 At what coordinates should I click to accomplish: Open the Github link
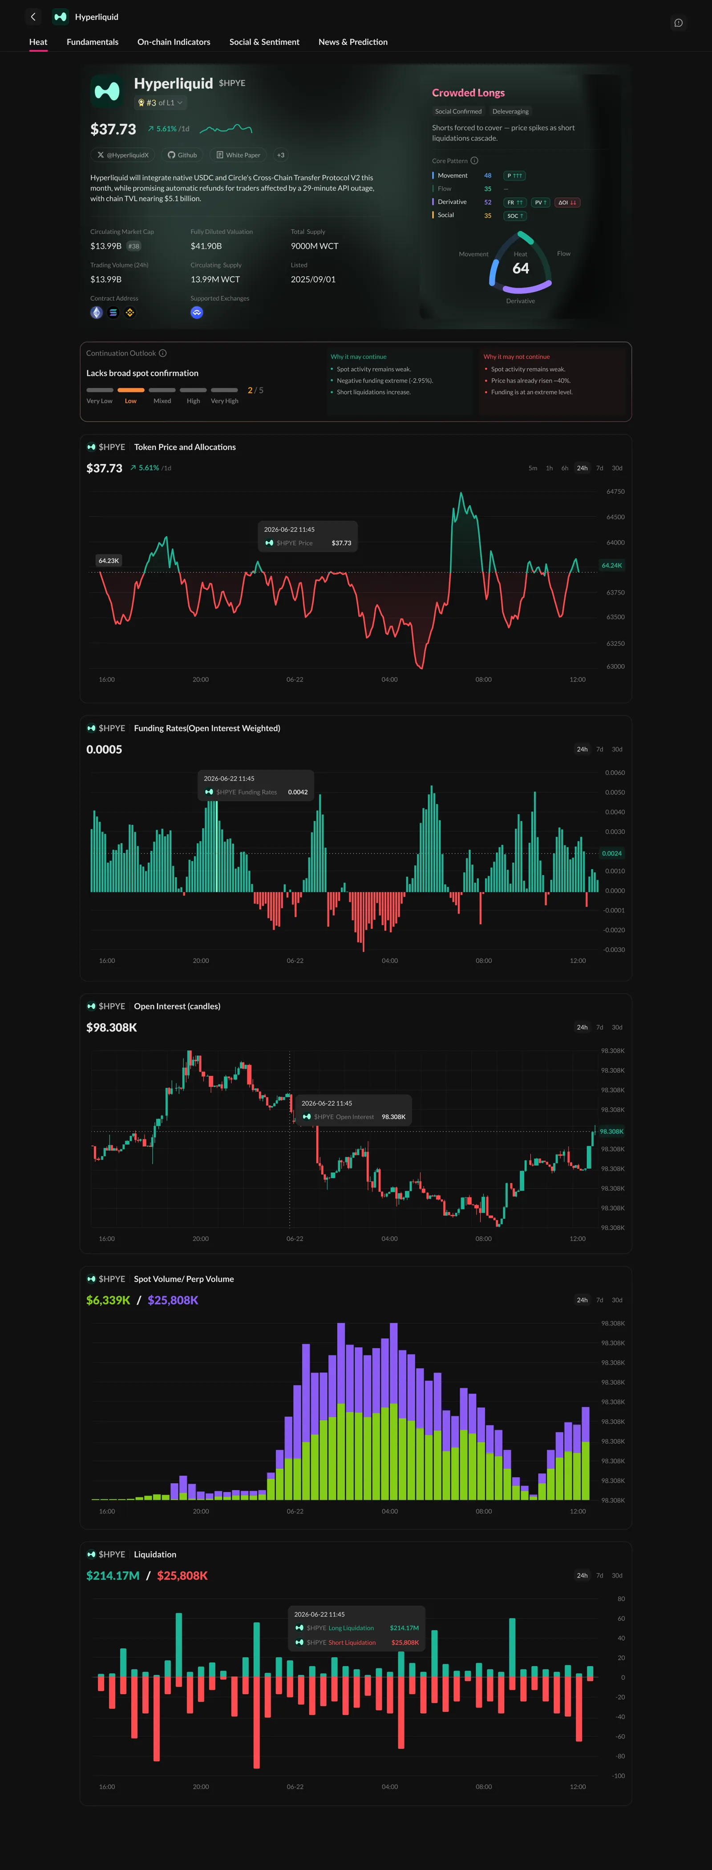[182, 155]
